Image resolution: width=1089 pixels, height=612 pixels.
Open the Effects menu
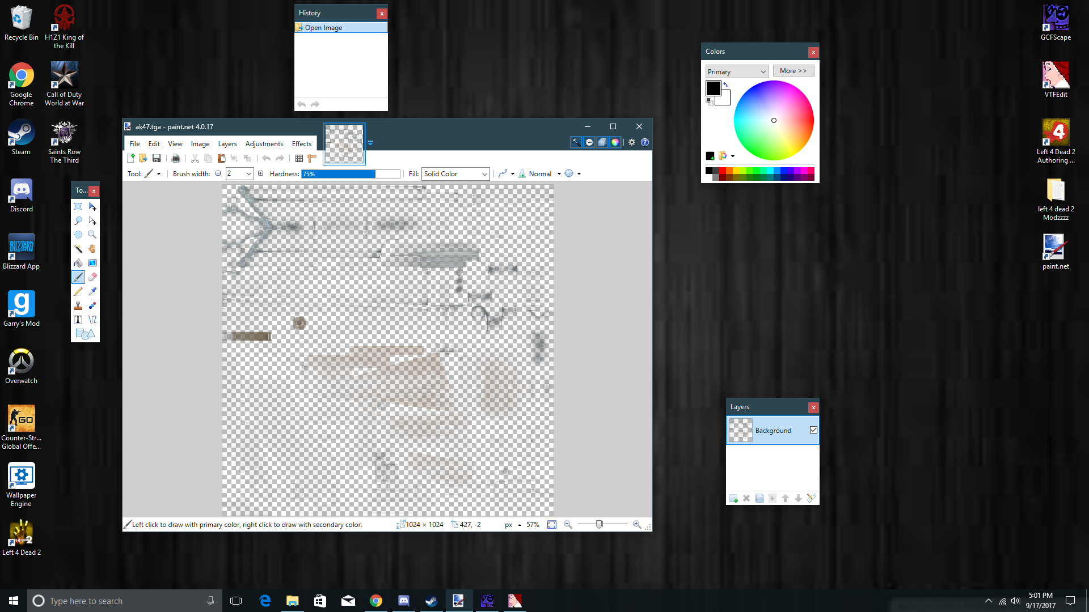point(301,144)
